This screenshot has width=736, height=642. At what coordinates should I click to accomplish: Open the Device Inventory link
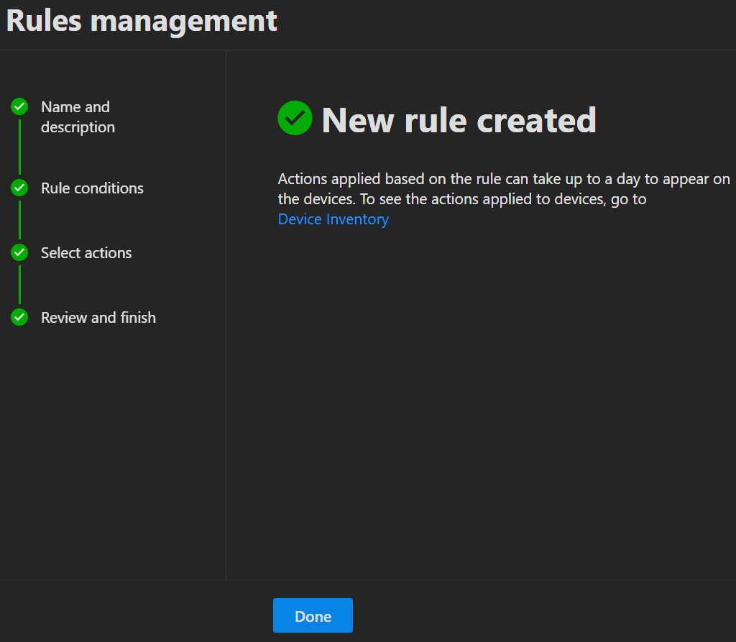[333, 219]
